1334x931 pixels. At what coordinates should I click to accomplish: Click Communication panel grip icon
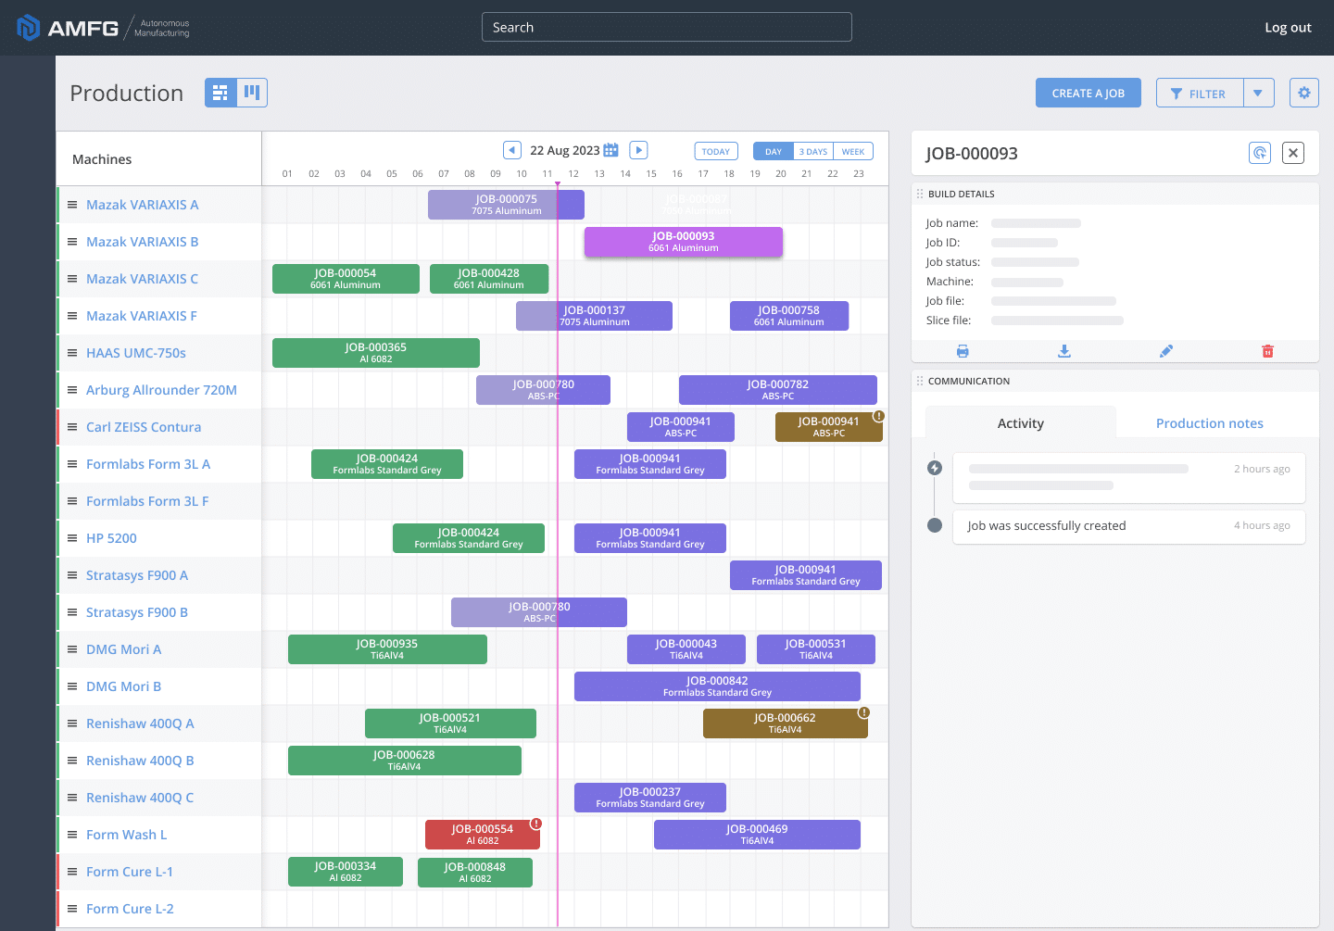920,381
